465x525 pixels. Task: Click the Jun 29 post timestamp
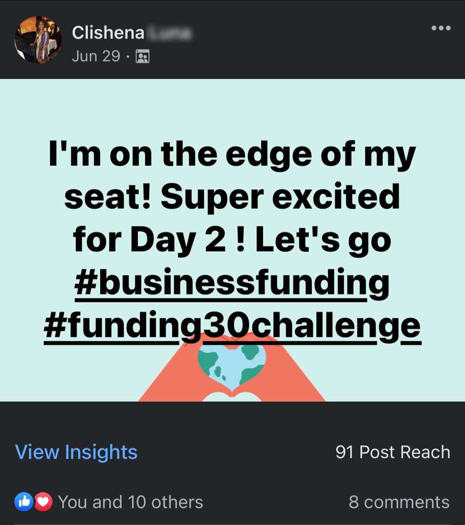(96, 56)
